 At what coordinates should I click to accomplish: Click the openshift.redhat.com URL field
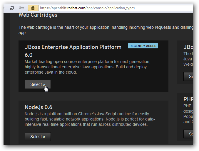[x=116, y=8]
